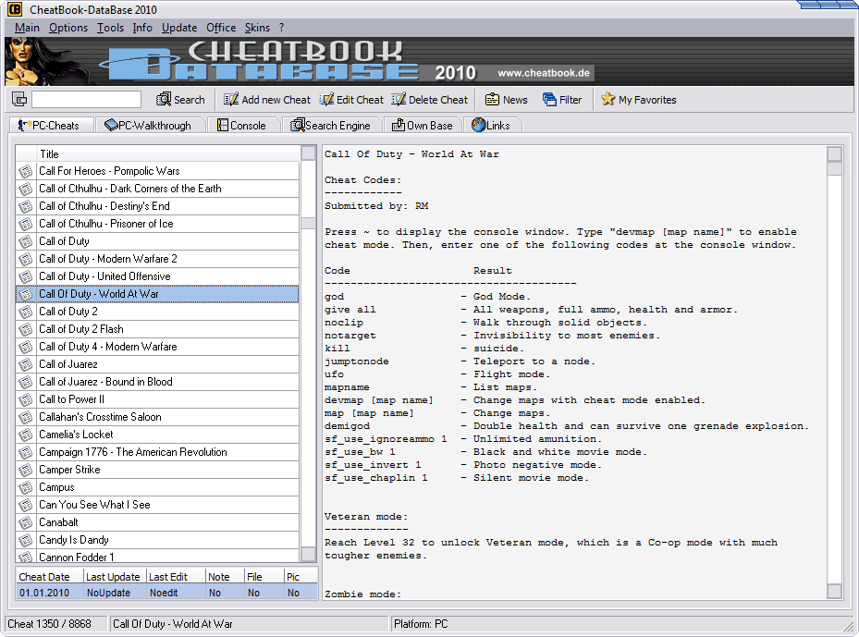Open the Info menu
The image size is (859, 637).
point(142,28)
